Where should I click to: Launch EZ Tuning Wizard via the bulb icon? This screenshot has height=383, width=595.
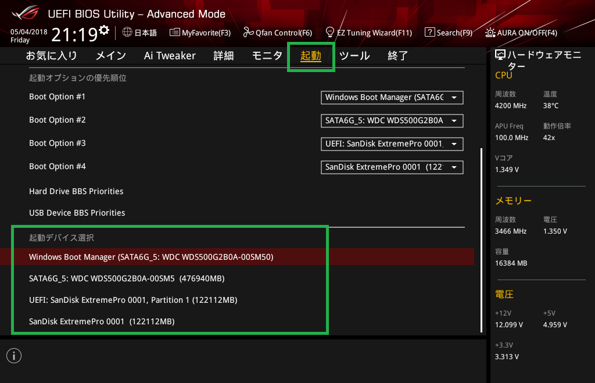(330, 33)
